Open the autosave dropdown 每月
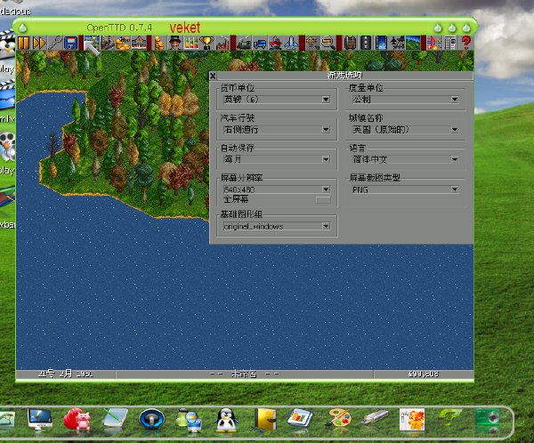Image resolution: width=534 pixels, height=443 pixels. 276,159
